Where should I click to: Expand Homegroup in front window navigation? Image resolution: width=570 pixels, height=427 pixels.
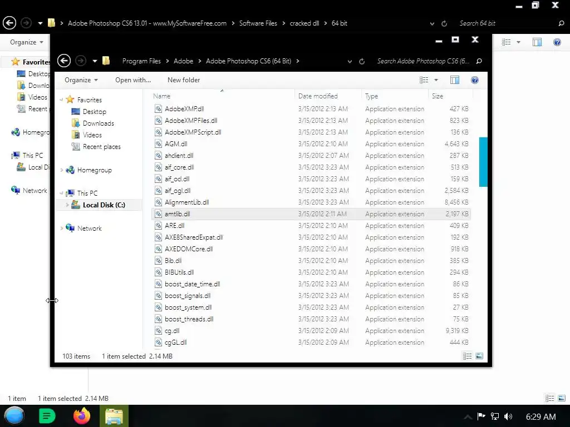(61, 170)
